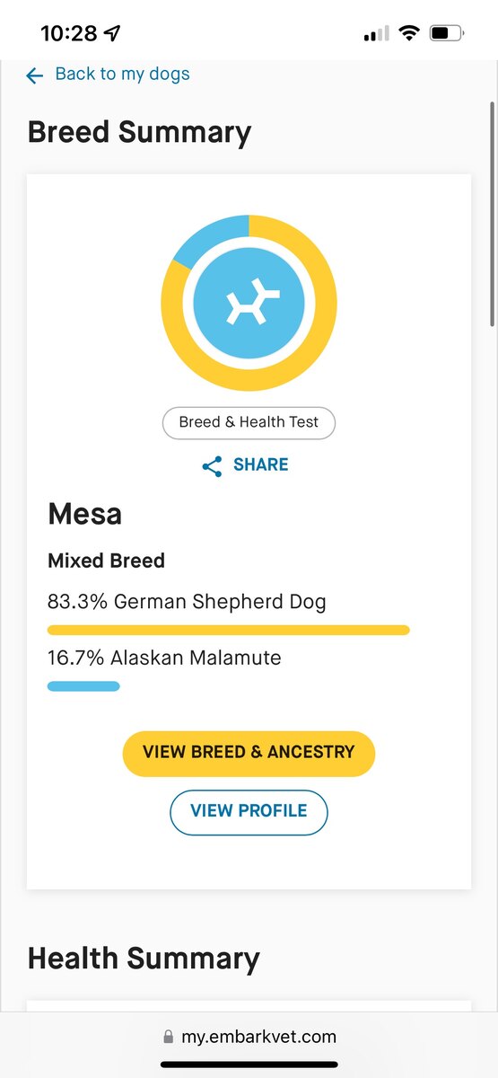Click the blue Alaskan Malamute bar
498x1078 pixels.
point(83,686)
